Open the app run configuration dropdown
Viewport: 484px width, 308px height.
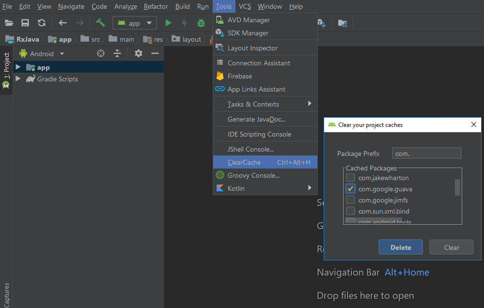(135, 23)
